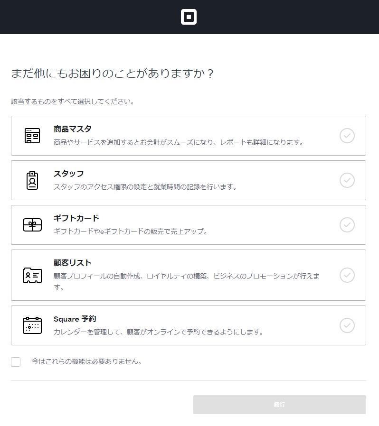The height and width of the screenshot is (426, 379).
Task: Click the Square 予約 description text
Action: (159, 332)
